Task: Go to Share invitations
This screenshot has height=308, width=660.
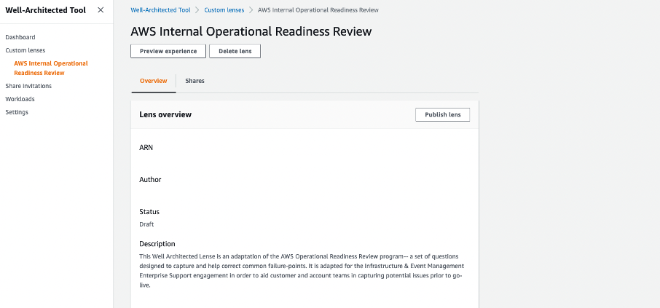Action: coord(28,86)
